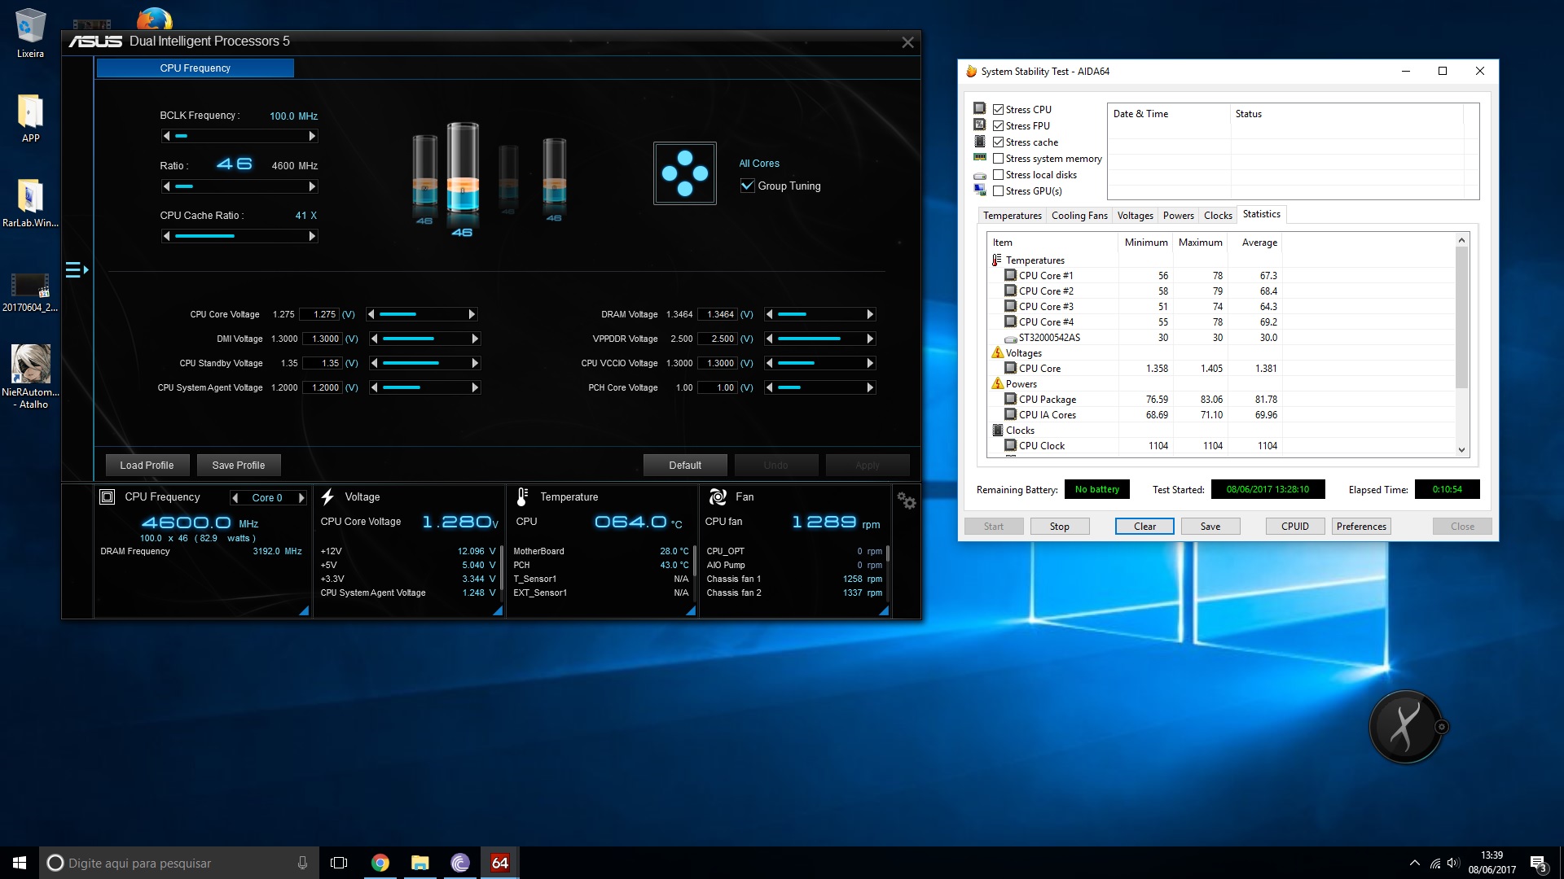Open Task View on the taskbar
The width and height of the screenshot is (1564, 879).
coord(339,863)
